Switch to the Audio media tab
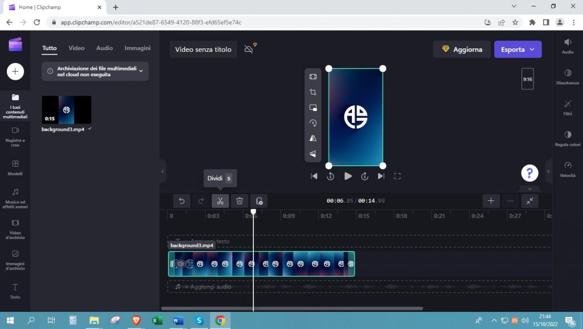The image size is (583, 329). click(104, 48)
